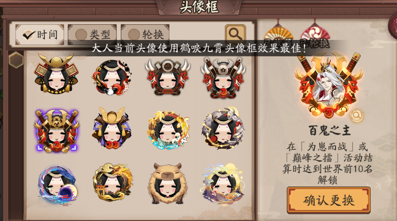Screen dimensions: 397x221
Task: Toggle the 轮换 filter option
Action: tap(145, 34)
